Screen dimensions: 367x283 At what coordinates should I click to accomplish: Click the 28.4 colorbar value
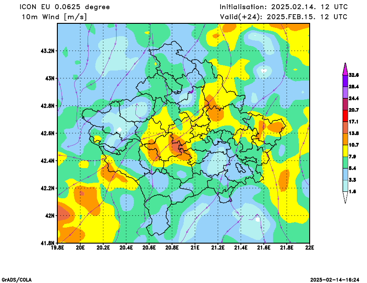coord(354,87)
